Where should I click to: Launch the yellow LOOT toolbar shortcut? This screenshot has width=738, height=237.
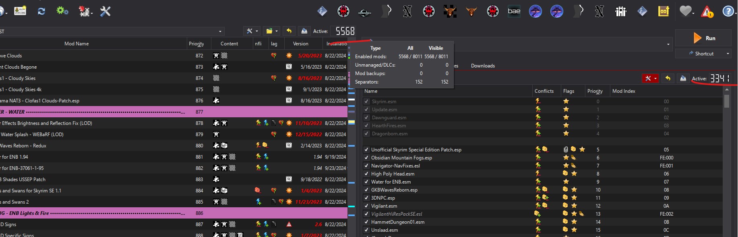[x=664, y=11]
